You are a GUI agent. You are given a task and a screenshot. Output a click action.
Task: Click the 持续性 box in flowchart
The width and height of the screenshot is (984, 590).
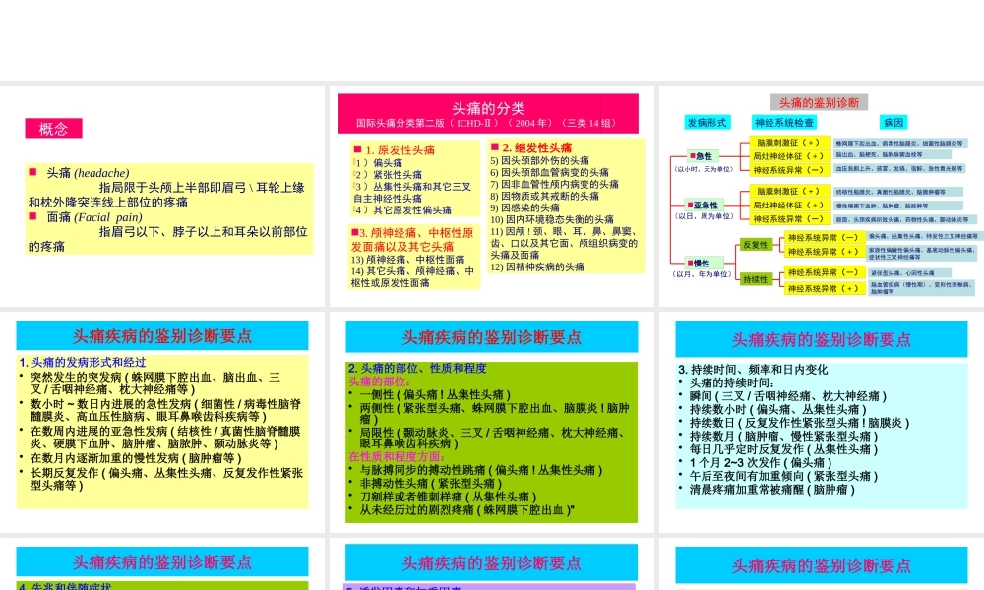point(755,279)
